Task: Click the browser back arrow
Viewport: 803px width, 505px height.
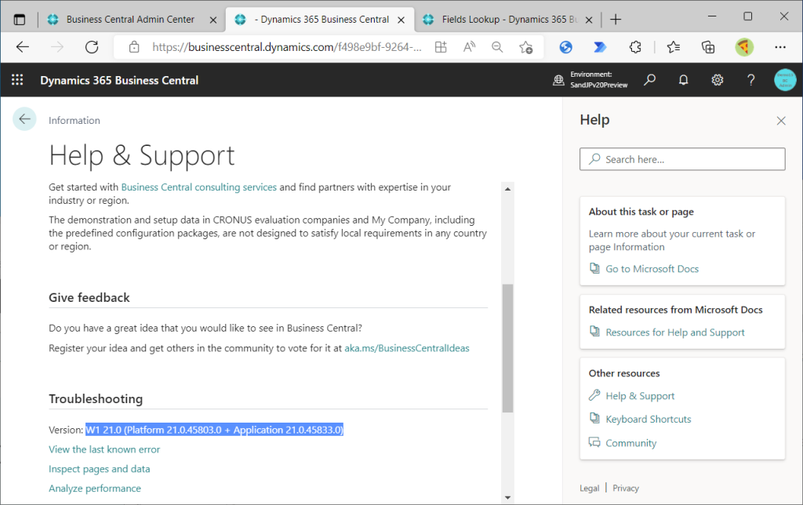Action: coord(22,47)
